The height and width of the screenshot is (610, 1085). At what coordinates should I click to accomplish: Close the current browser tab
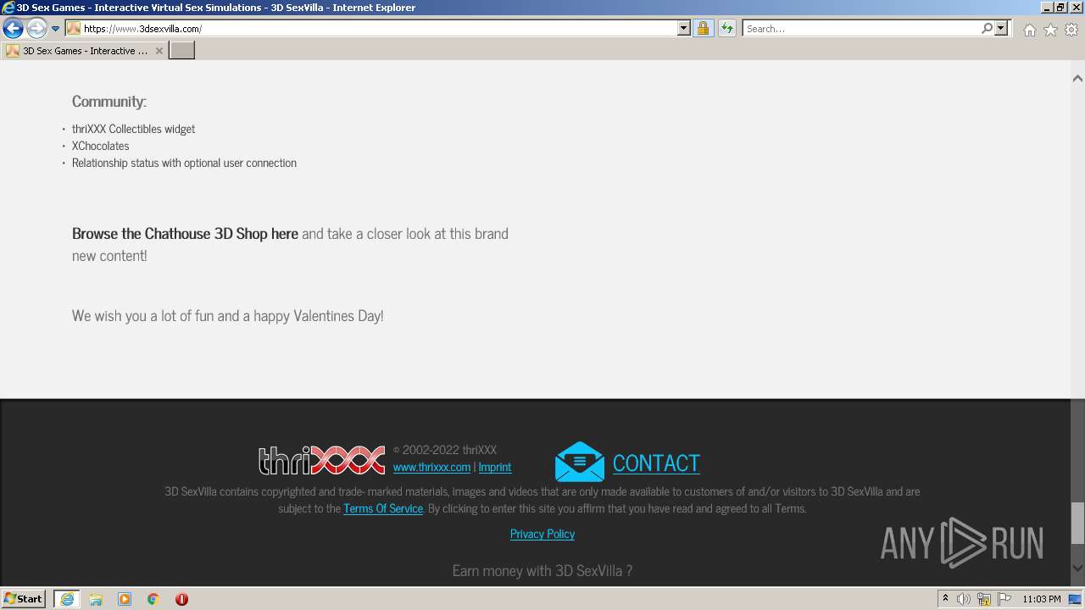(x=159, y=51)
